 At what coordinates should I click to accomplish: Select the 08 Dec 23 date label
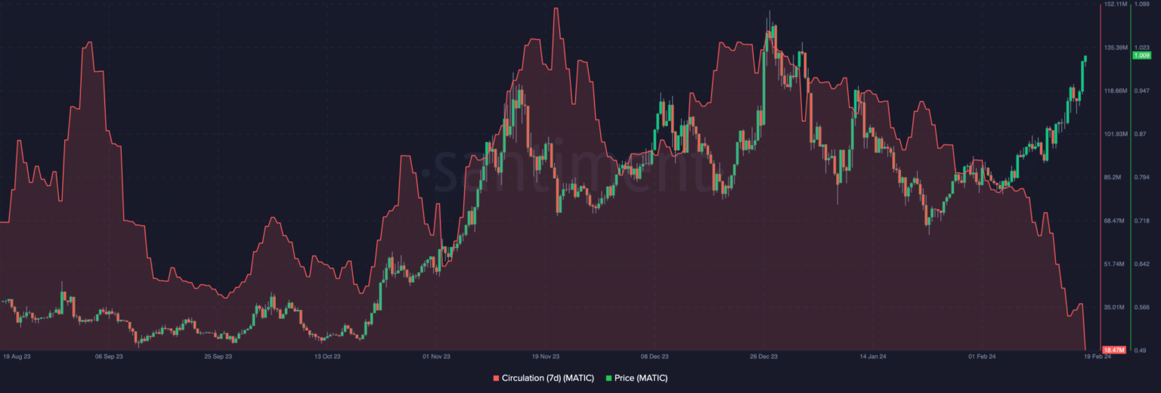coord(655,356)
